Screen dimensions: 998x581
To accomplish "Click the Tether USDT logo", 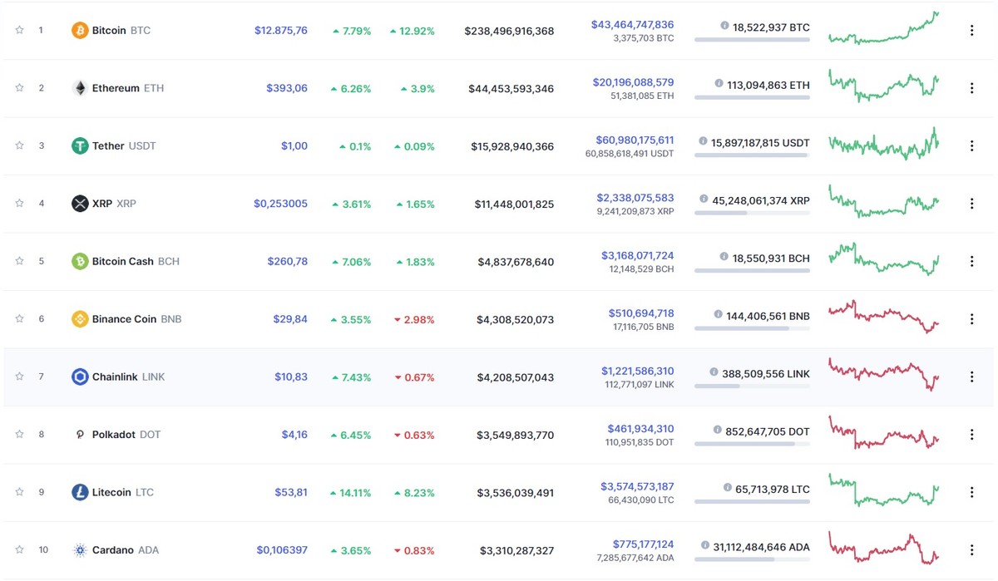I will pos(81,145).
